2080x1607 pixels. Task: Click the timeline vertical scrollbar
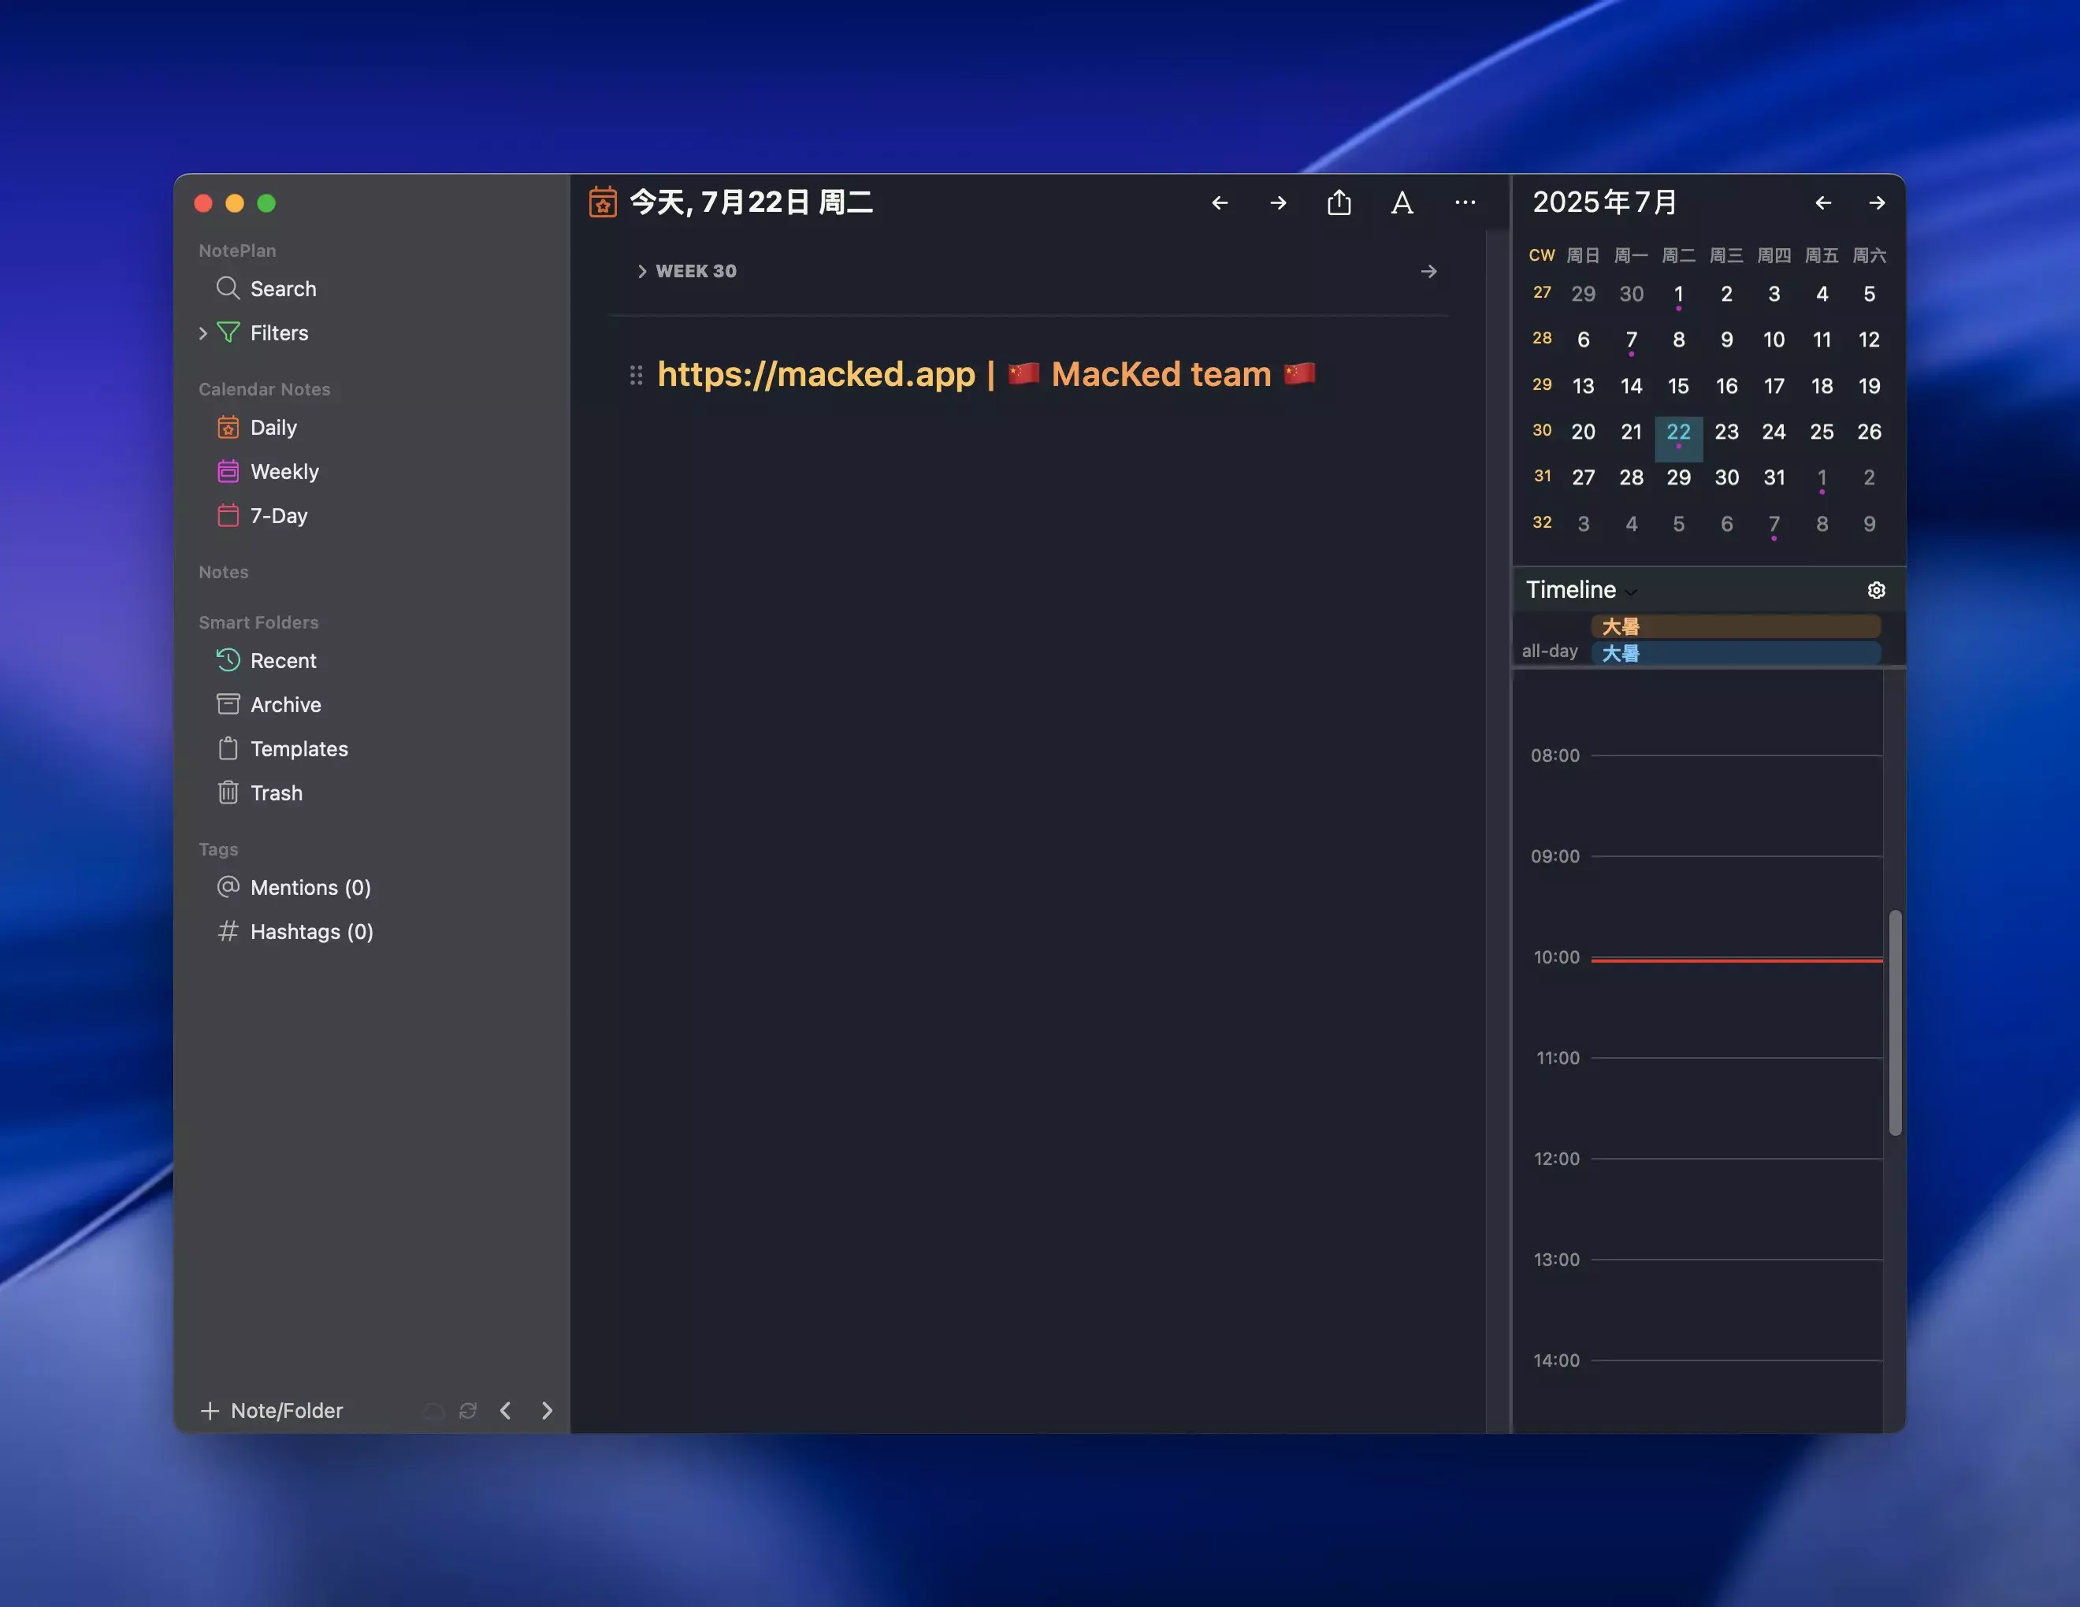point(1894,1022)
